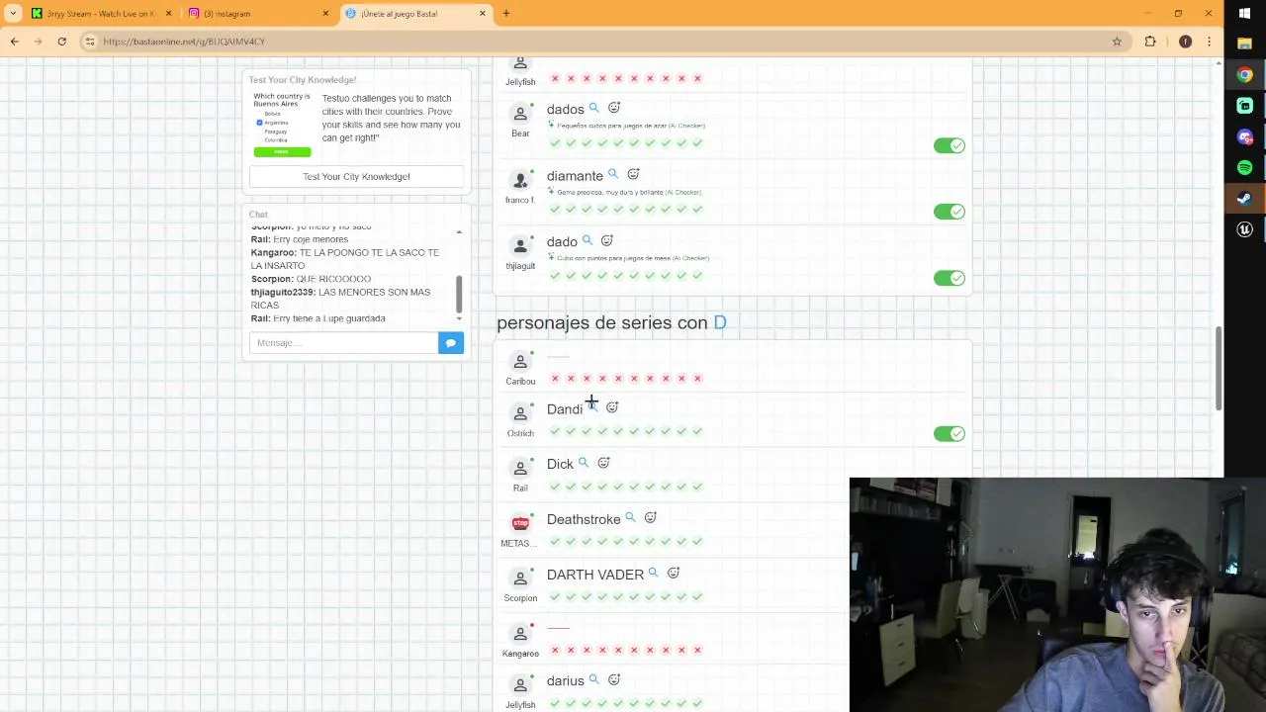Search the answer 'Dick' with magnifier icon
This screenshot has height=712, width=1266.
point(584,463)
